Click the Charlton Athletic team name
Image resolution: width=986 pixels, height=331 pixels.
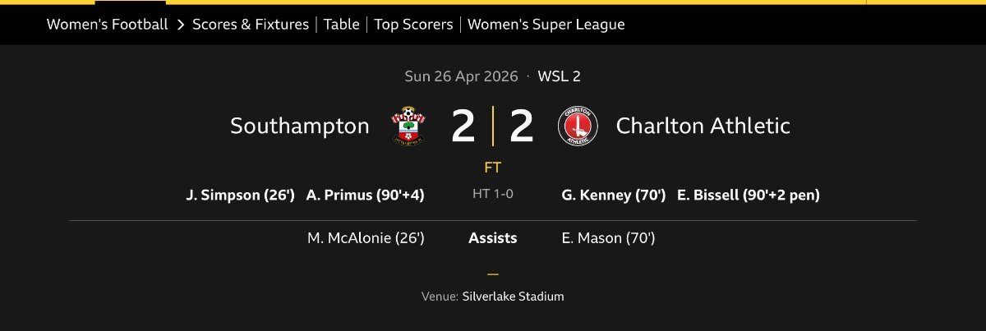[703, 126]
